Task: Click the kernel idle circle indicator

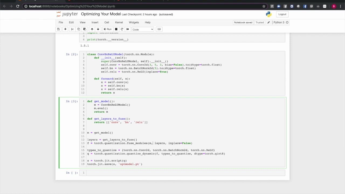Action: click(x=287, y=22)
